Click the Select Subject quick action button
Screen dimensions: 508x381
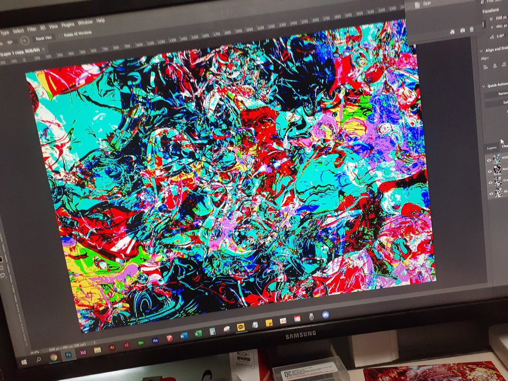click(x=497, y=103)
